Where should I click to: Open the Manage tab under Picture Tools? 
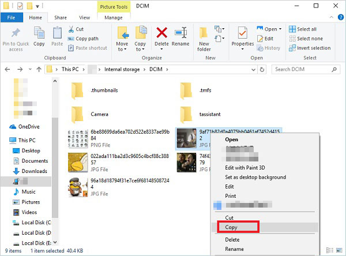point(114,18)
